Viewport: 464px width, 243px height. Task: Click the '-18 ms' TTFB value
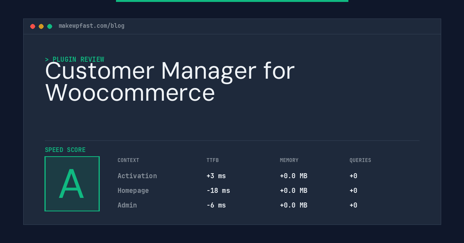(x=218, y=191)
